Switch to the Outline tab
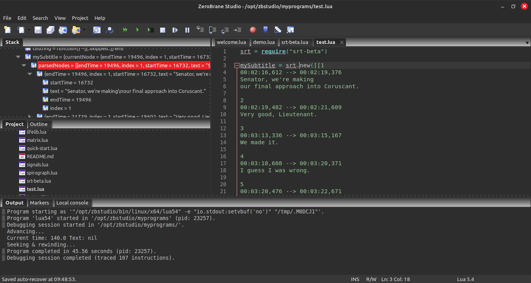Image resolution: width=531 pixels, height=283 pixels. click(x=39, y=124)
